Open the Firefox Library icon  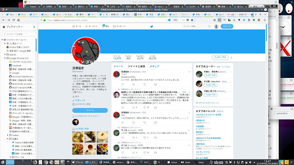point(215,20)
